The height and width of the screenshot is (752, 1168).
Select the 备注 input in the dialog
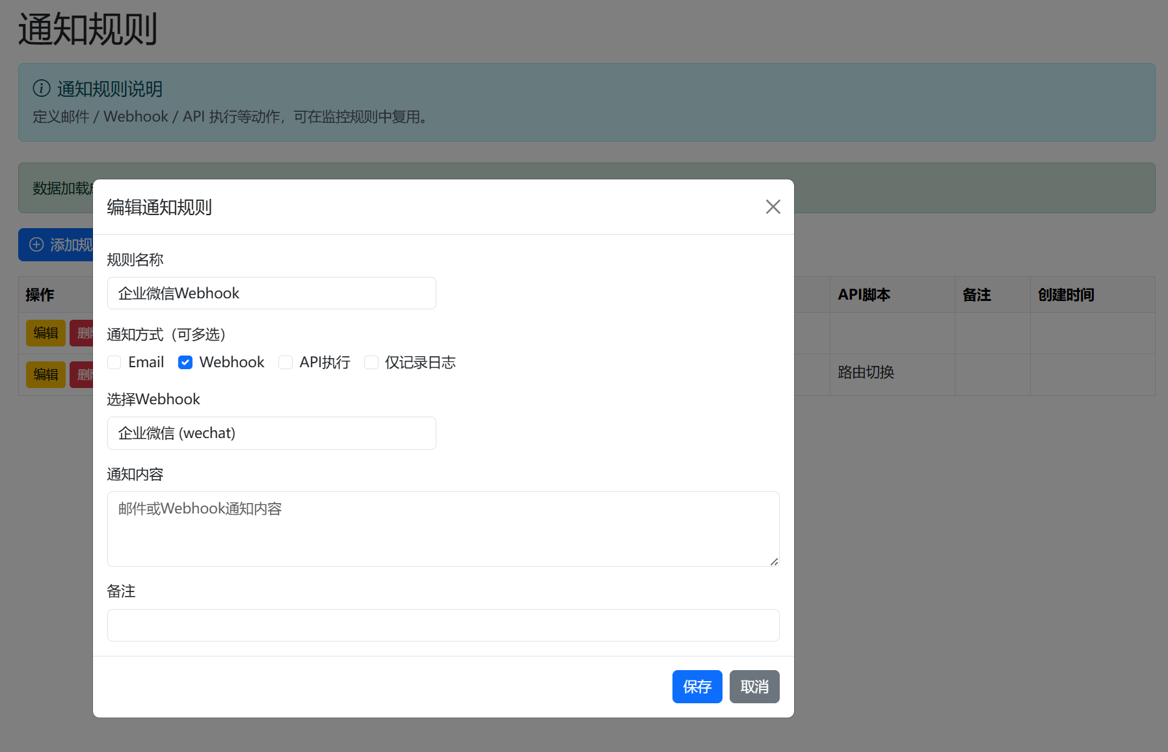443,625
